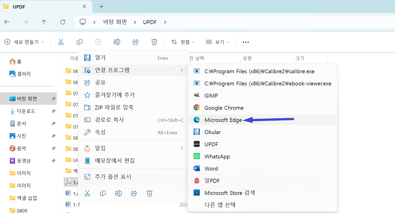Viewport: 395px width, 213px height.
Task: Click the Rename icon in the toolbar
Action: pyautogui.click(x=117, y=42)
